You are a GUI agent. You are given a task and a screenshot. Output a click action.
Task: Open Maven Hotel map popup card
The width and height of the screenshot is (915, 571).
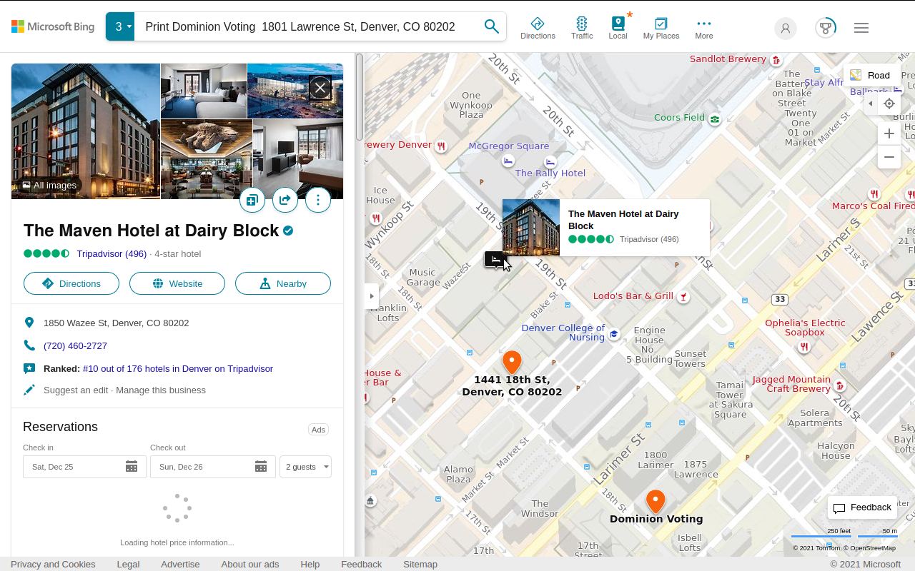(606, 228)
